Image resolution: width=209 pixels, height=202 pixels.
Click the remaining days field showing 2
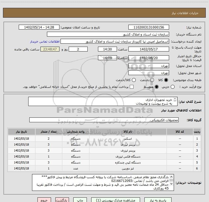point(78,49)
